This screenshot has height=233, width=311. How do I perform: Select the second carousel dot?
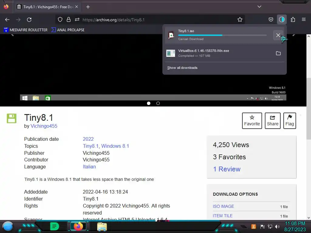[x=158, y=103]
